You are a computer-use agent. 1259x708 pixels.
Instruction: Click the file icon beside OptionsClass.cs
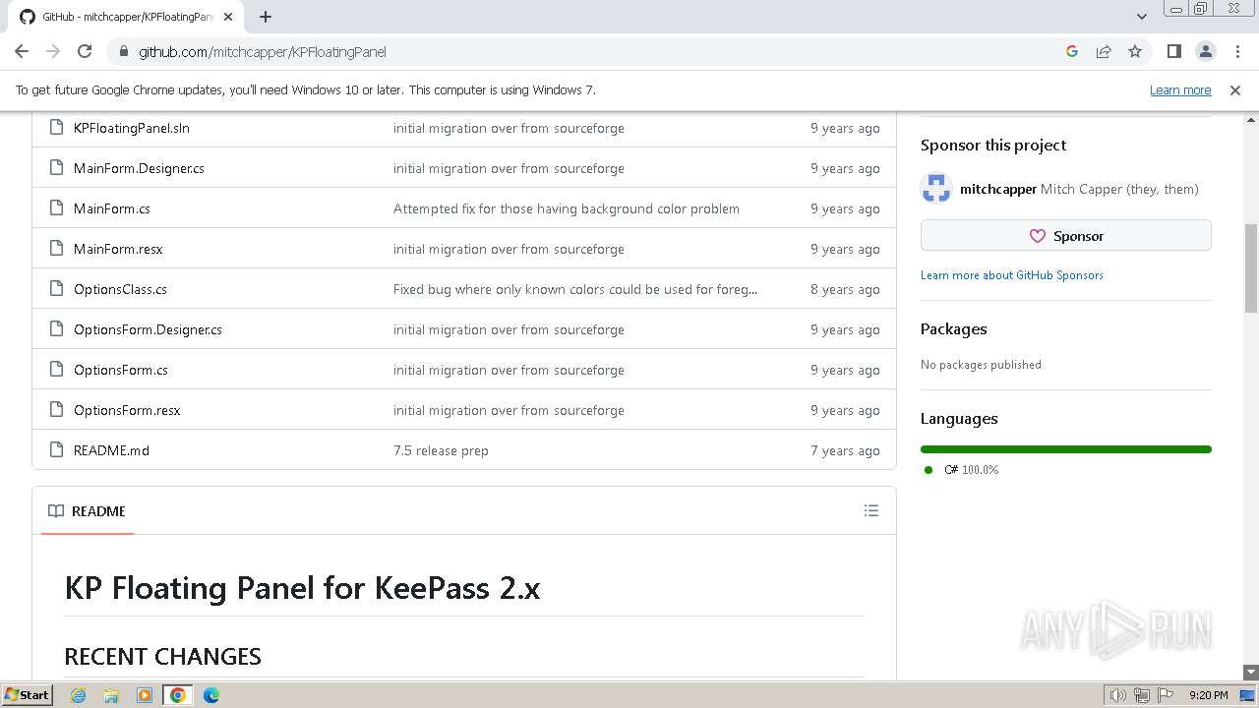coord(57,289)
